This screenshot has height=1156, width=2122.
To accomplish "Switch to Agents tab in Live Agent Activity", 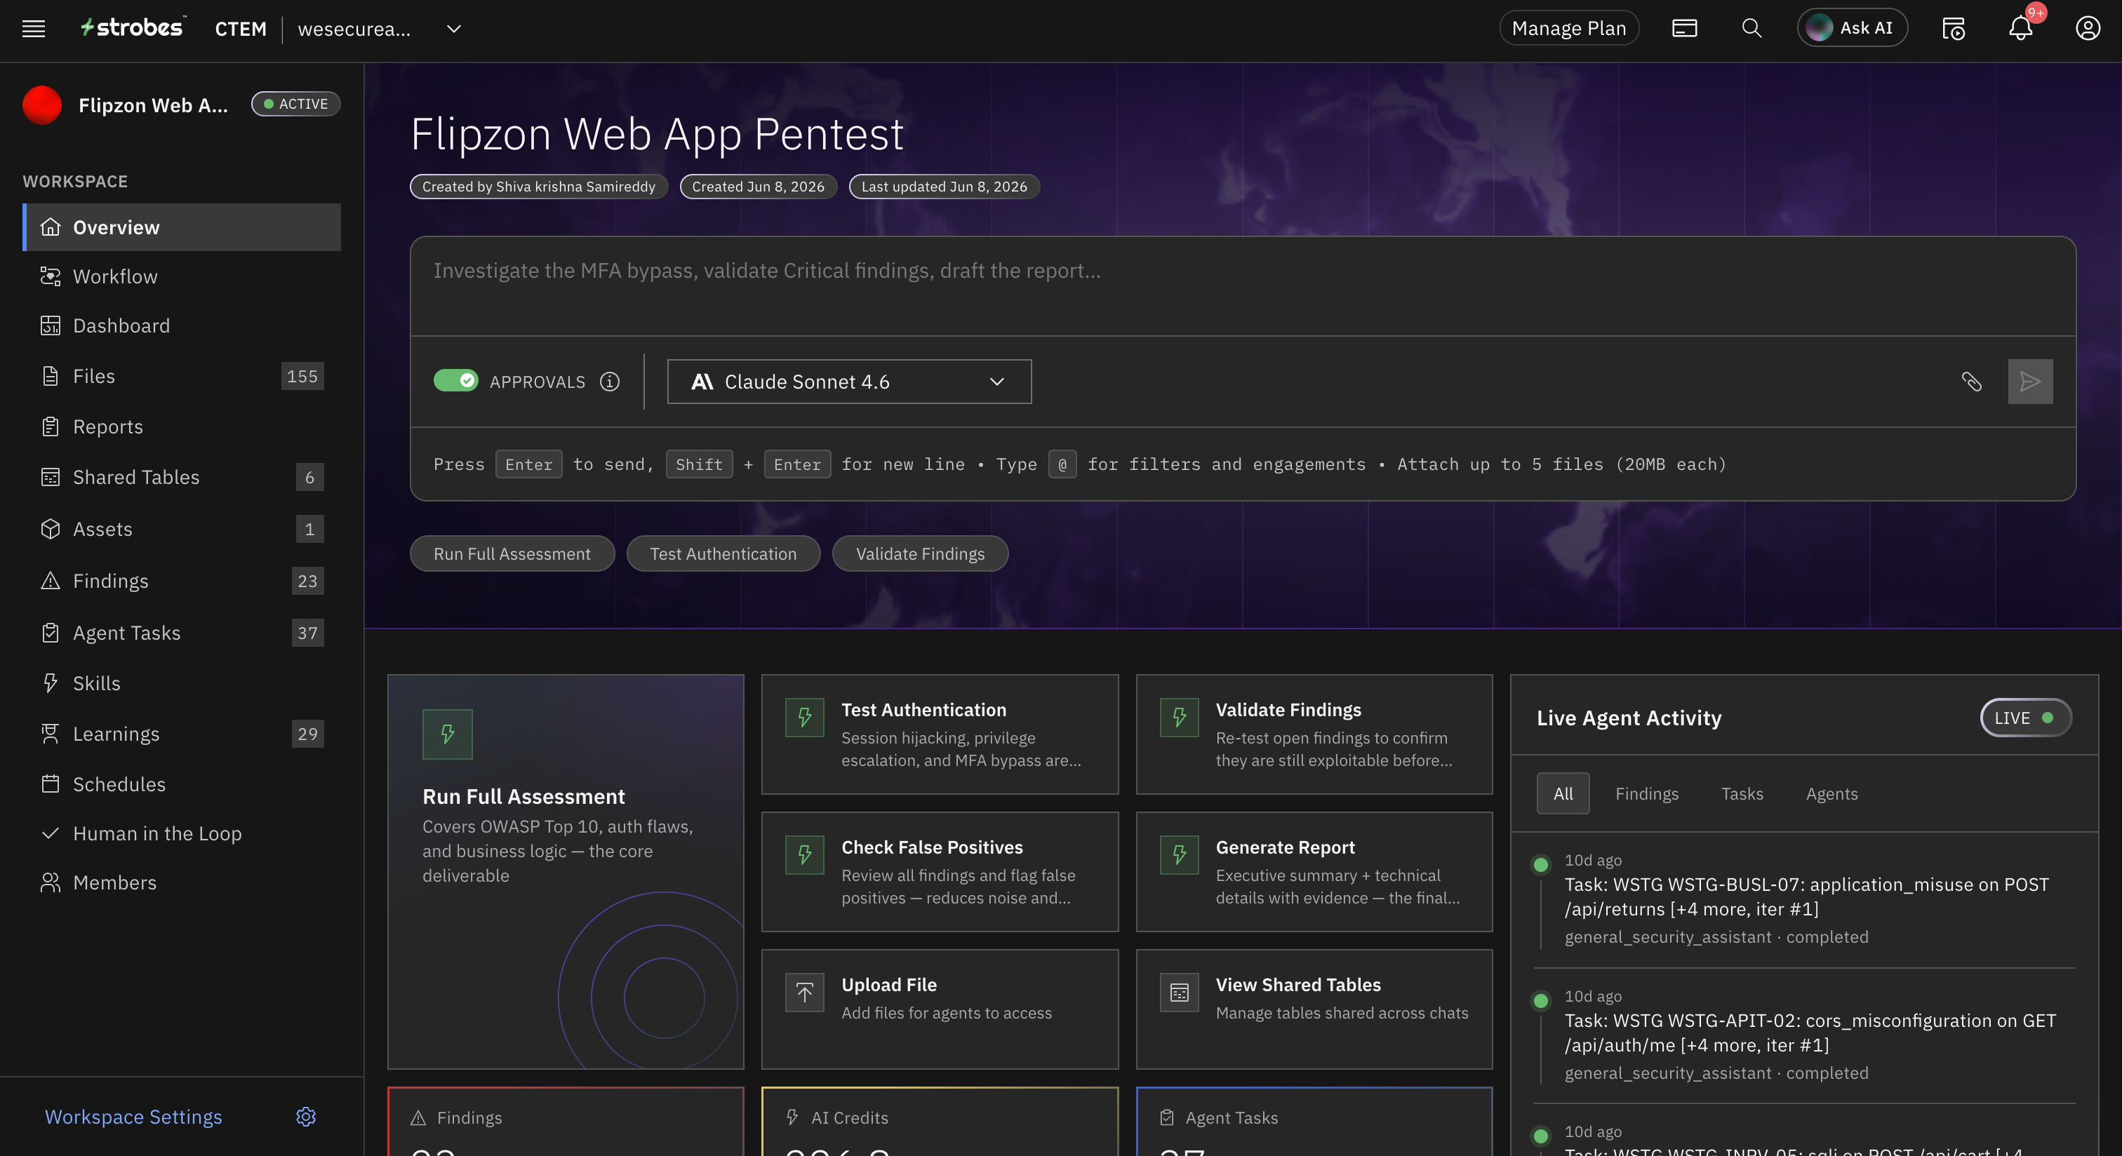I will pyautogui.click(x=1831, y=793).
